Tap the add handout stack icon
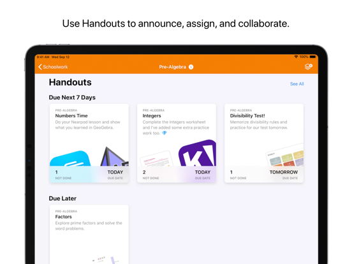Screen dimensions: 352x264 tap(309, 66)
